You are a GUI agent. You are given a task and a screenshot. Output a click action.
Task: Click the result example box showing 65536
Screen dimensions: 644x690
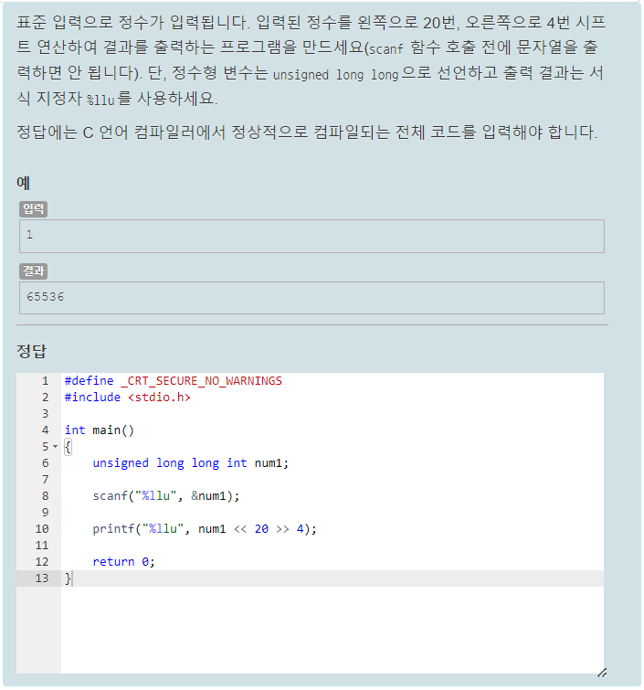[311, 298]
